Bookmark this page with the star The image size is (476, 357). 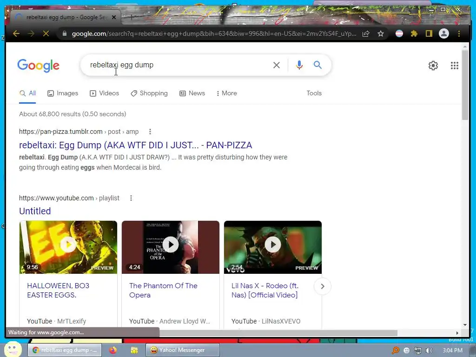pyautogui.click(x=381, y=33)
